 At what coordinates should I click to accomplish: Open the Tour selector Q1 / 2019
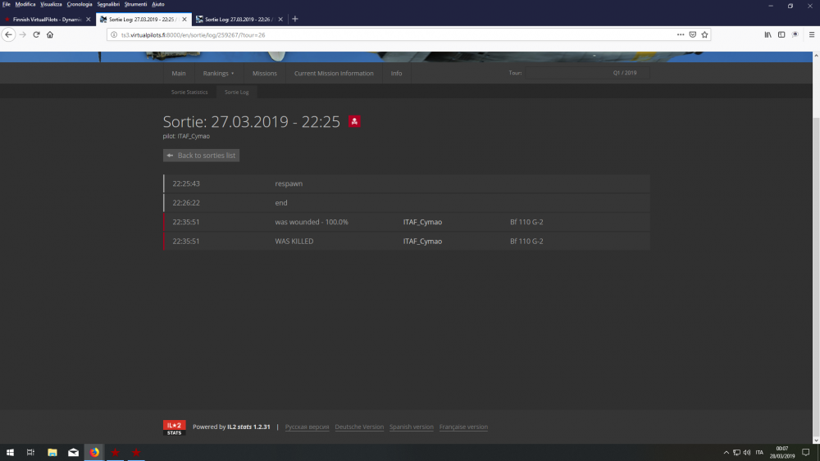click(587, 73)
